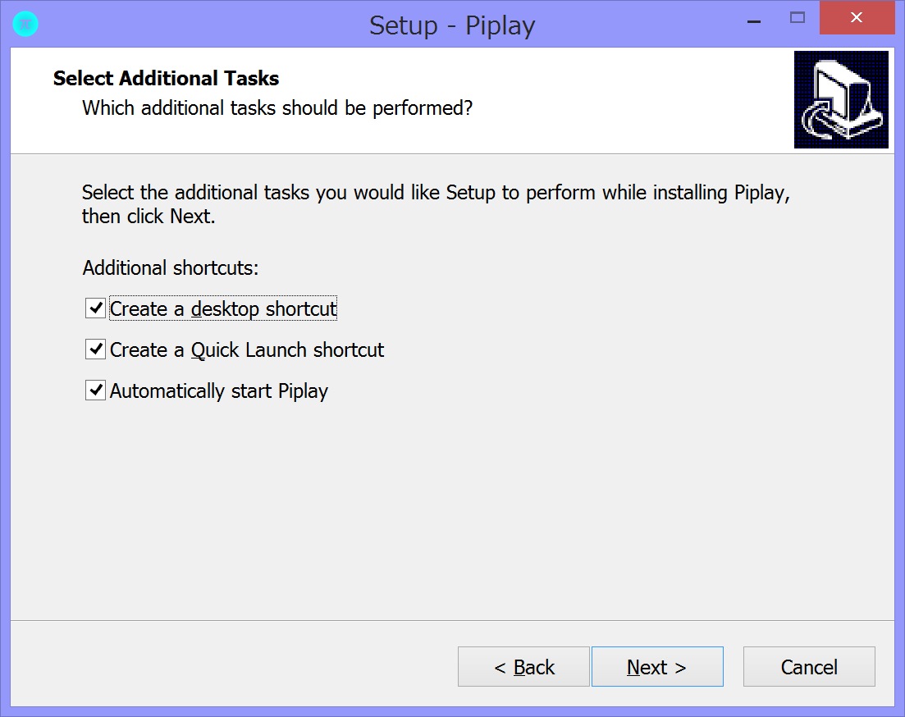The width and height of the screenshot is (905, 717).
Task: Go back with the Back button
Action: [523, 667]
